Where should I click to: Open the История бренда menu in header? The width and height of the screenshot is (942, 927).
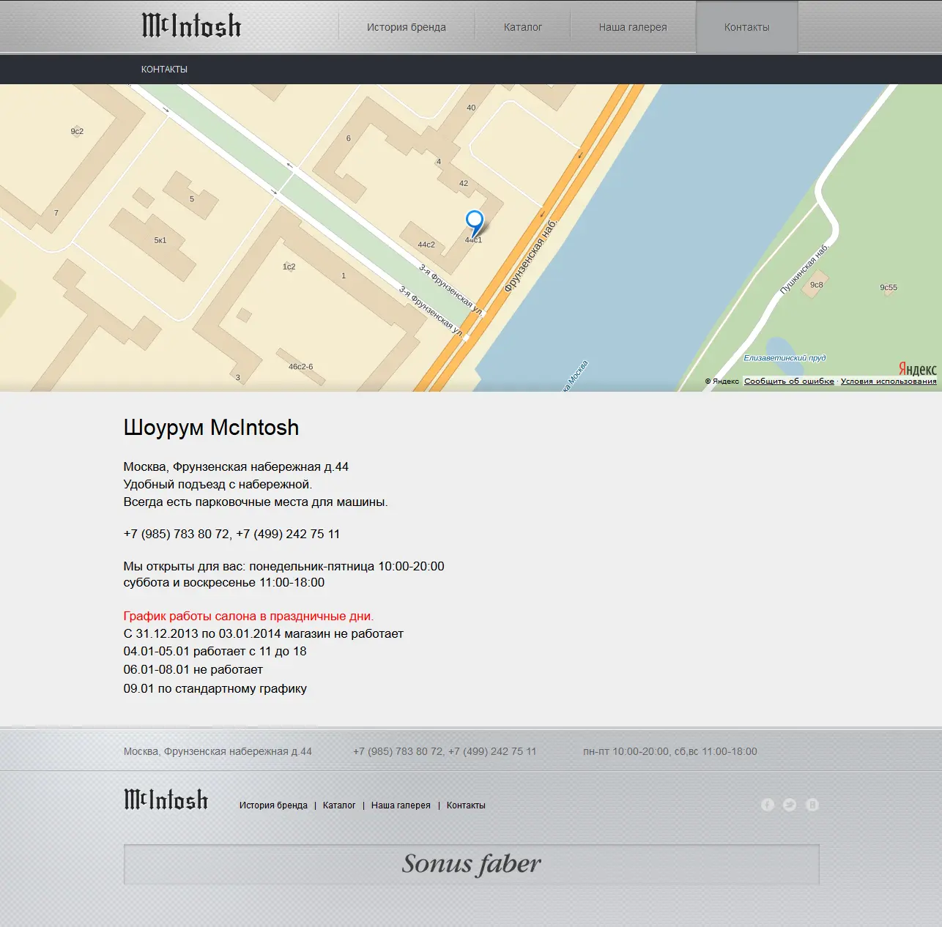[406, 27]
